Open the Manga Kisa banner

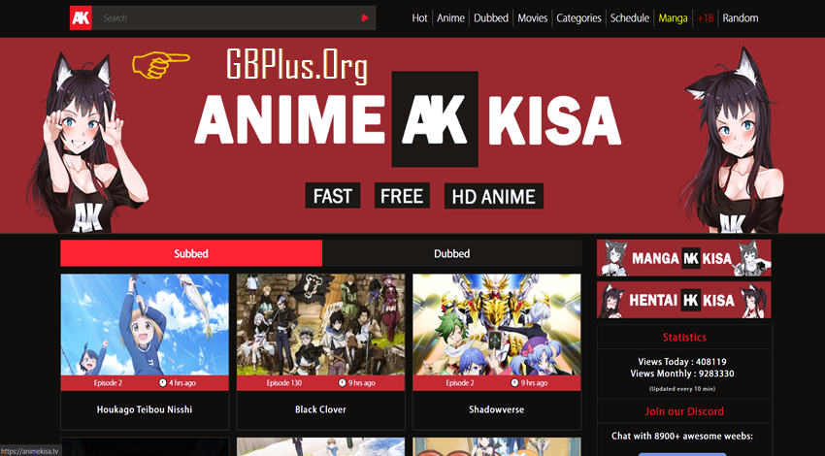click(x=683, y=258)
